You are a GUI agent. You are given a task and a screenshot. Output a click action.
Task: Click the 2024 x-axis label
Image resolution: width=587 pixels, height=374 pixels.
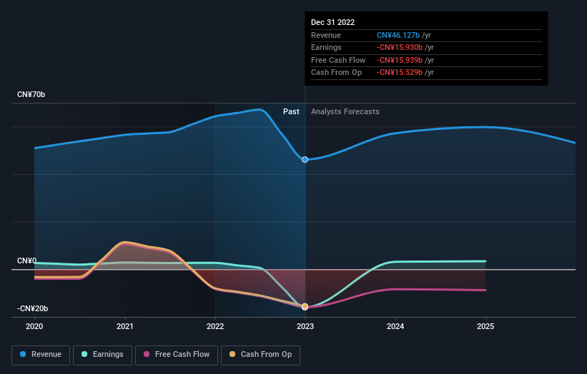pyautogui.click(x=395, y=327)
